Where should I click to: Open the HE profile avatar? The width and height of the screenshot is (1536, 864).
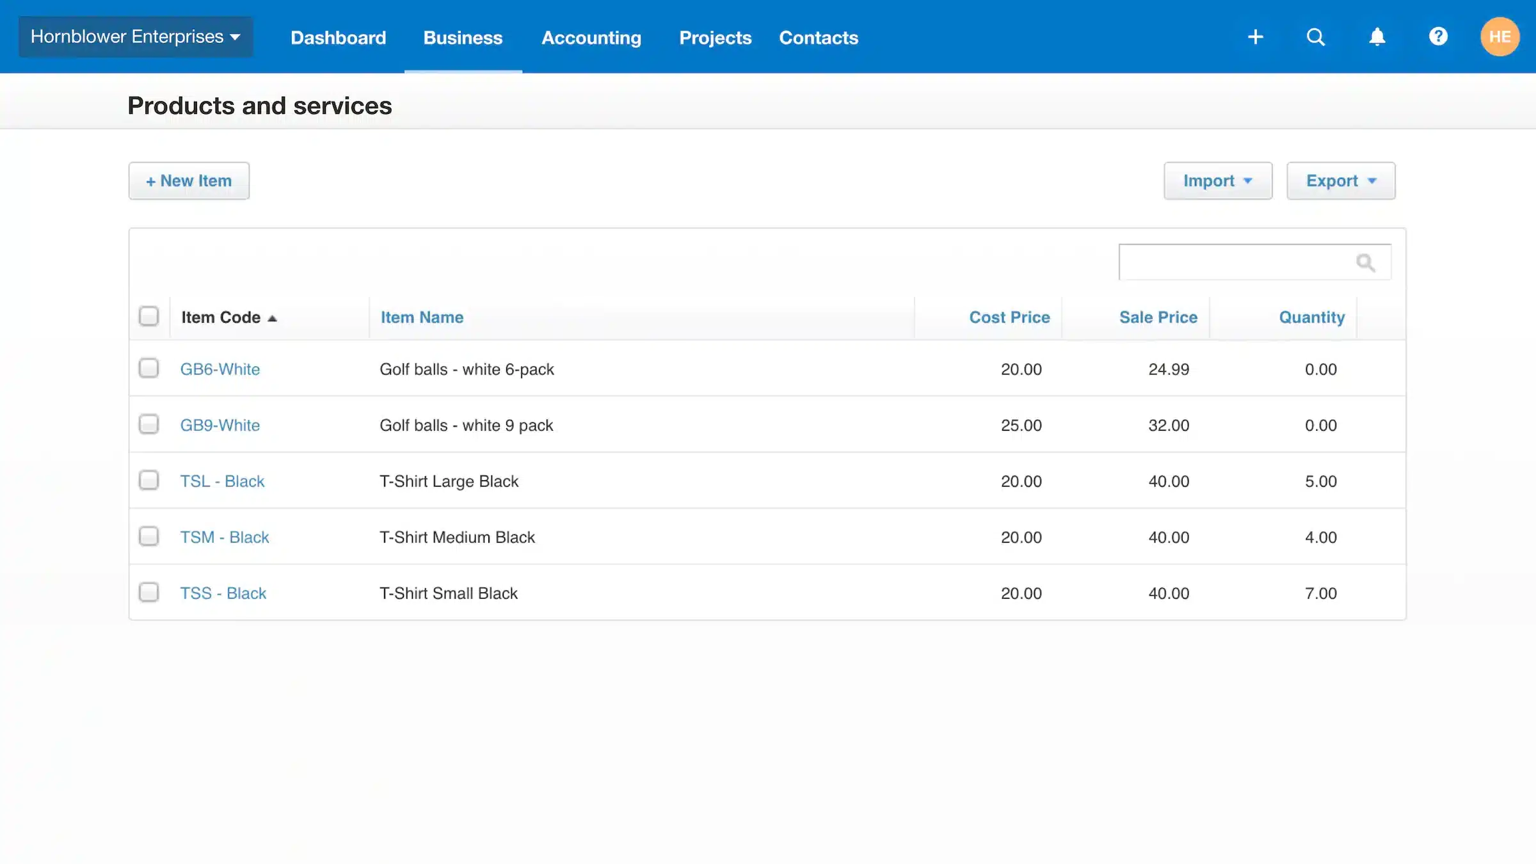click(x=1500, y=36)
